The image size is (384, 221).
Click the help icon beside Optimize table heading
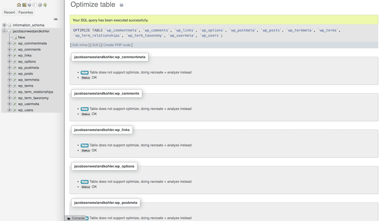pos(122,5)
